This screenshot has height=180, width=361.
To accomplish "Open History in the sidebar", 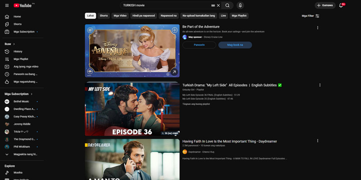I will click(18, 51).
